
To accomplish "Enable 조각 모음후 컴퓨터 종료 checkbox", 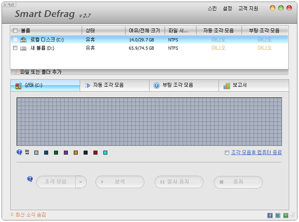I will (227, 153).
